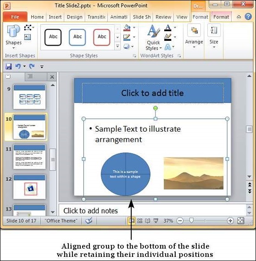Image resolution: width=256 pixels, height=261 pixels.
Task: Click the Text Outline icon
Action: point(168,37)
